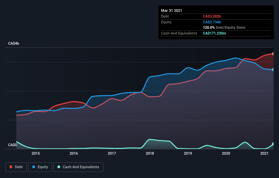This screenshot has height=178, width=279.
Task: Toggle the Equity legend button
Action: click(40, 167)
